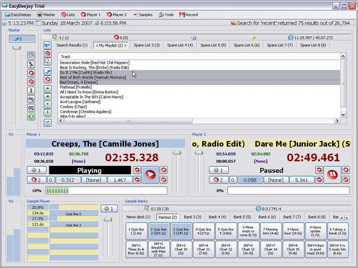Click the single green up-arrow icon in Lists sidebar
The width and height of the screenshot is (358, 268).
pos(47,105)
